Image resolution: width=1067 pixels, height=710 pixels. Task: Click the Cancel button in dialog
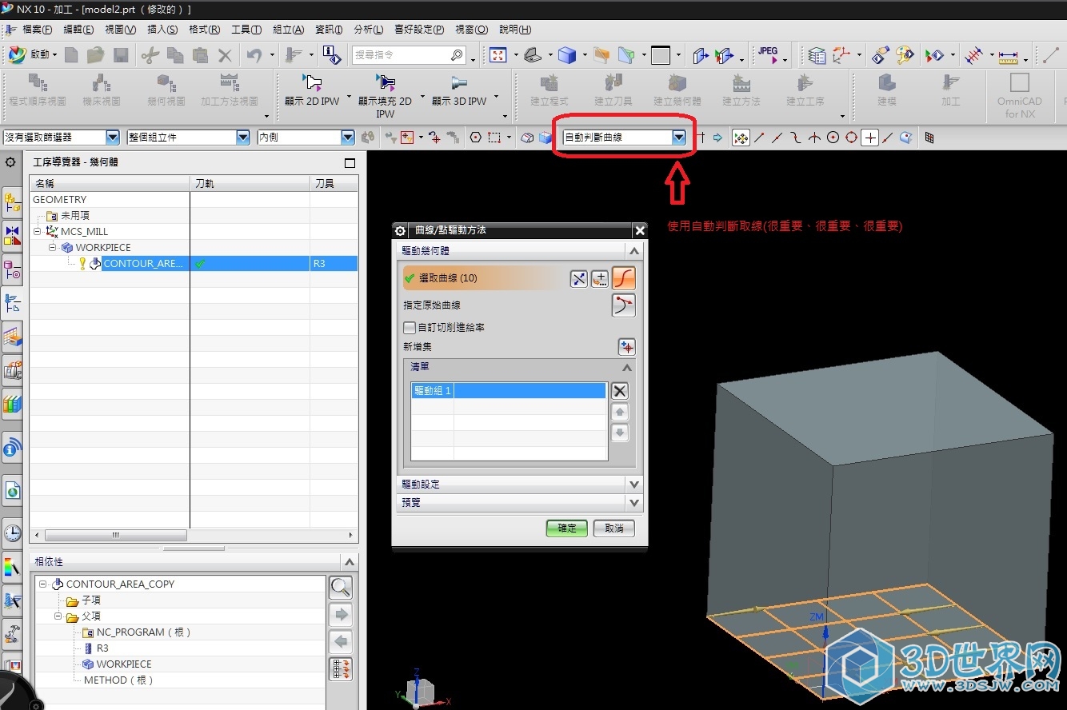[x=614, y=529]
